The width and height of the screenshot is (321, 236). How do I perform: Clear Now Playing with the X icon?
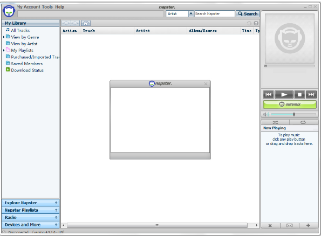[x=270, y=226]
